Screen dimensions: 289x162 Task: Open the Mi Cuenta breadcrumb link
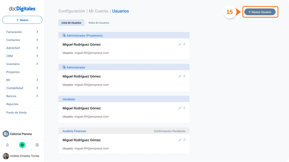pos(98,11)
